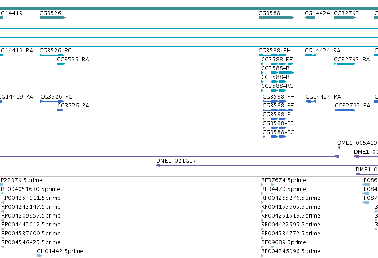Open protein CG3526-PA
This screenshot has width=378, height=258.
pyautogui.click(x=60, y=110)
